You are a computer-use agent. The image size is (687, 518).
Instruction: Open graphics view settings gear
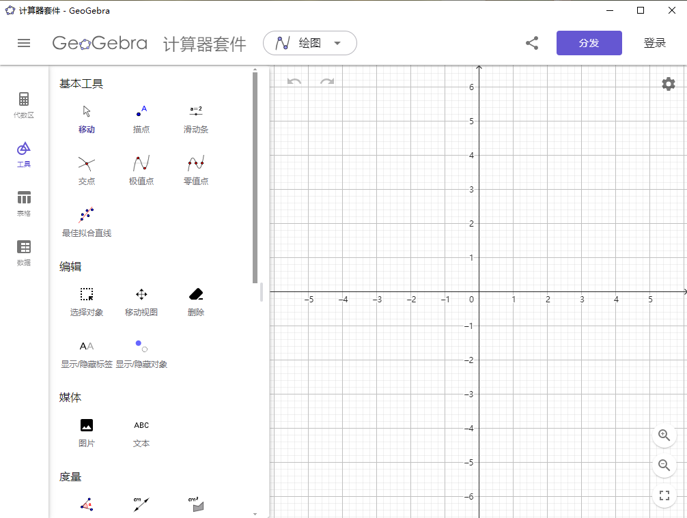668,84
